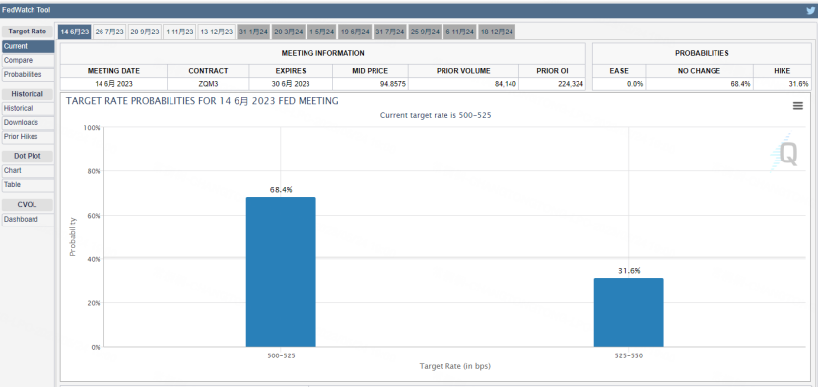Open the Dot Plot Chart item

click(x=28, y=170)
